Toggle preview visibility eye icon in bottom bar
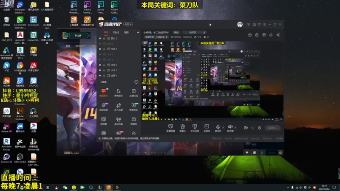The image size is (340, 191). coord(253,128)
